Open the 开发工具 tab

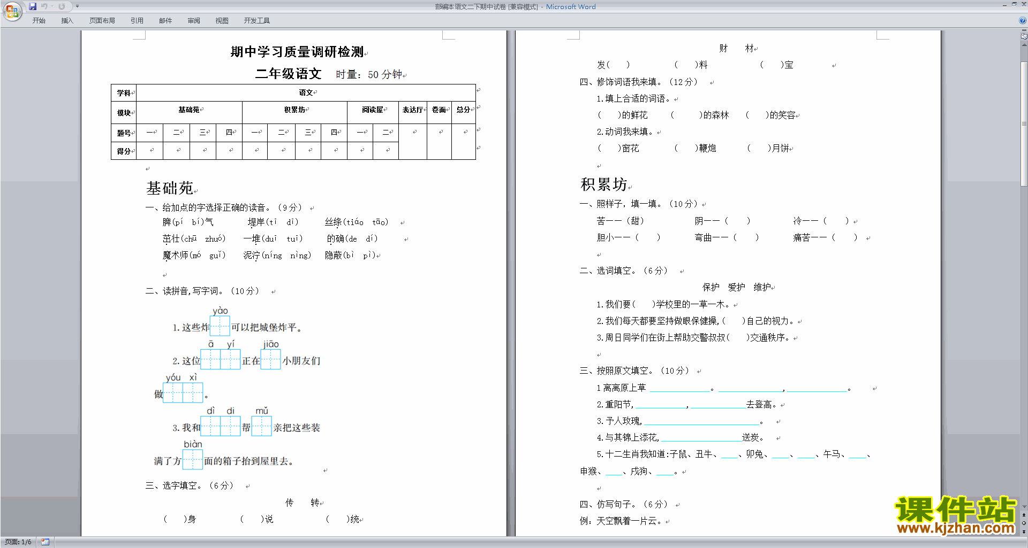click(x=257, y=21)
